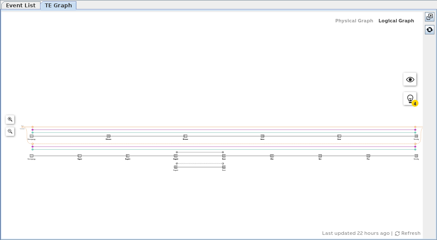Click the top teal endpoint dot on the right
437x240 pixels.
tap(415, 132)
